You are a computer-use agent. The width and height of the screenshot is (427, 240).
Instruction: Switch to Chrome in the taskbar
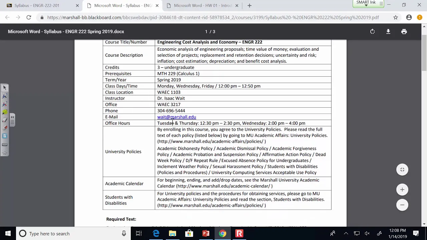click(223, 234)
